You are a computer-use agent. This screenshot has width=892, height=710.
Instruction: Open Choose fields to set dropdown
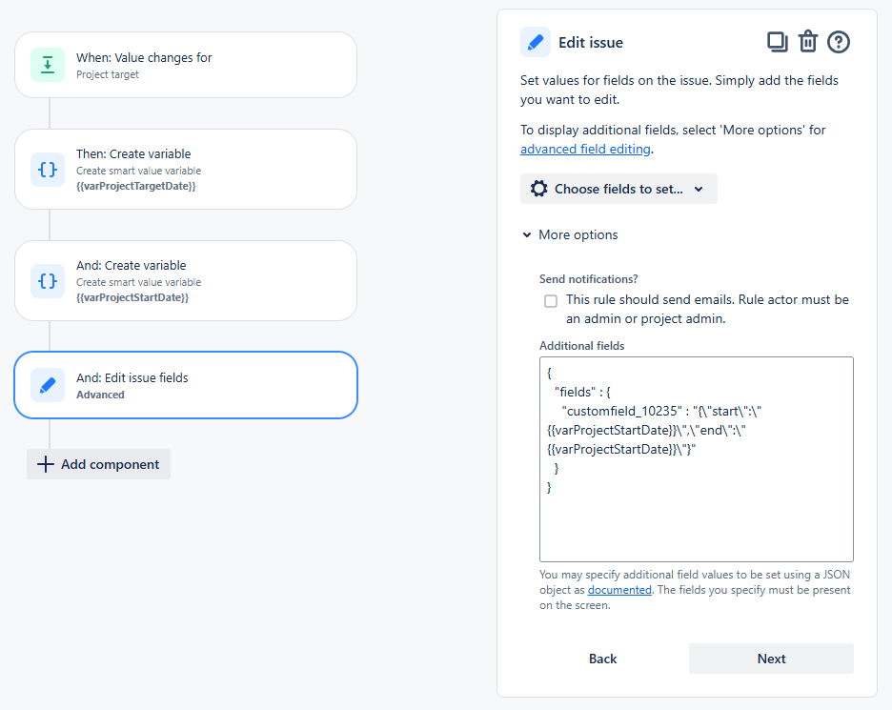point(618,189)
